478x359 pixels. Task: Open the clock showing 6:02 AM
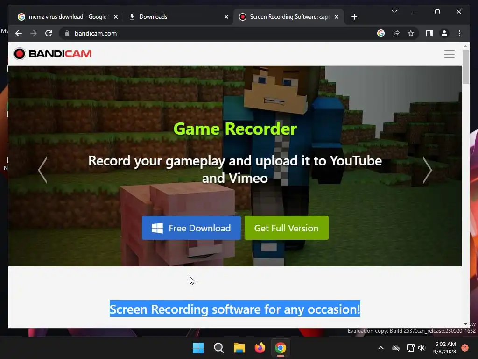[445, 348]
